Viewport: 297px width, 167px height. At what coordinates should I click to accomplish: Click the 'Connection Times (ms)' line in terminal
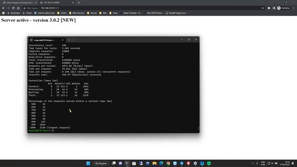point(43,81)
